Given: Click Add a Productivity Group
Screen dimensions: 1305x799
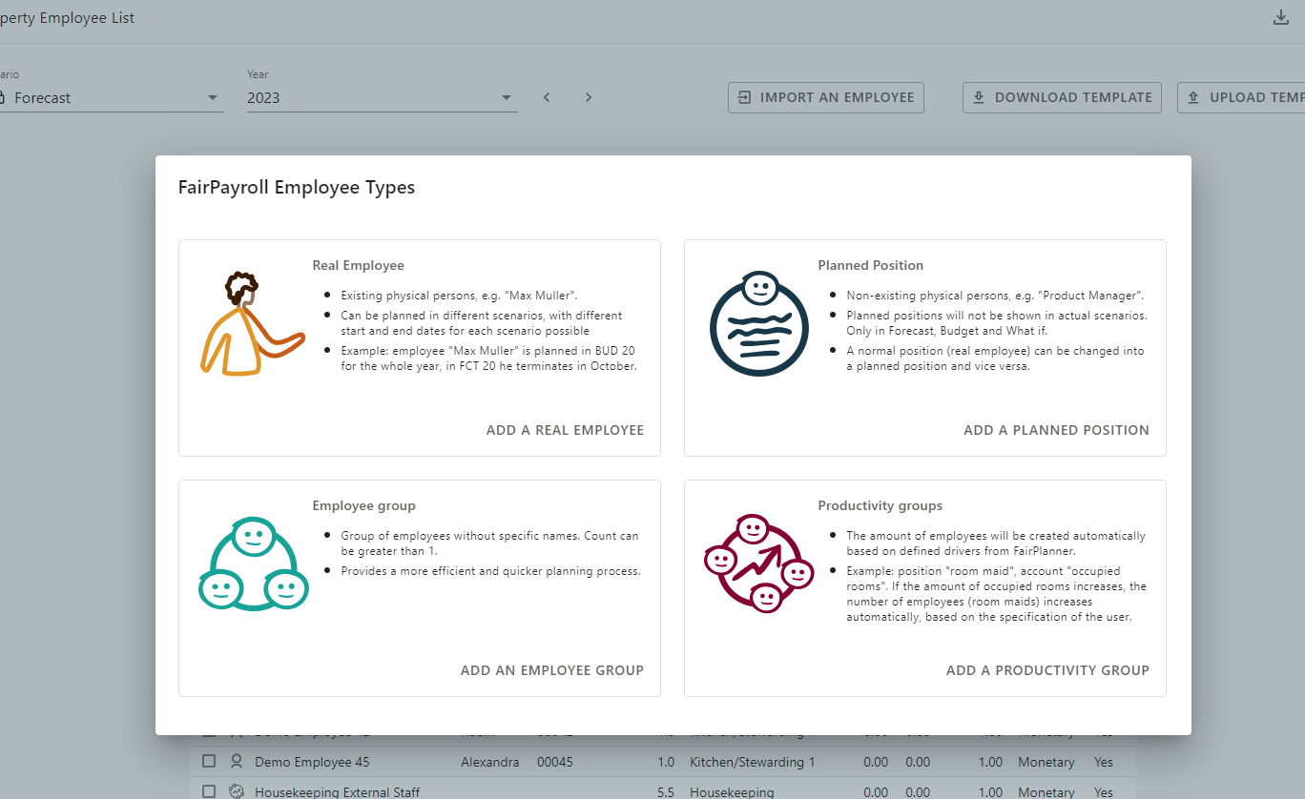Looking at the screenshot, I should click(1047, 670).
